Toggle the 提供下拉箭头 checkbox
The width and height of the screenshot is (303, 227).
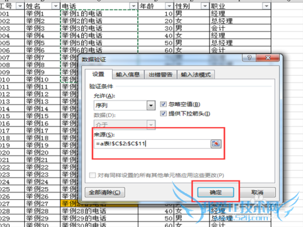click(163, 114)
